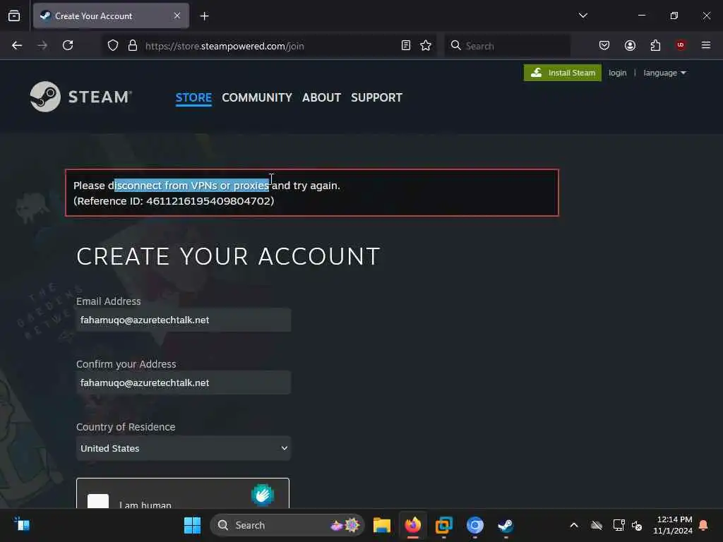Toggle reader view icon in address bar
This screenshot has width=723, height=542.
click(x=406, y=45)
